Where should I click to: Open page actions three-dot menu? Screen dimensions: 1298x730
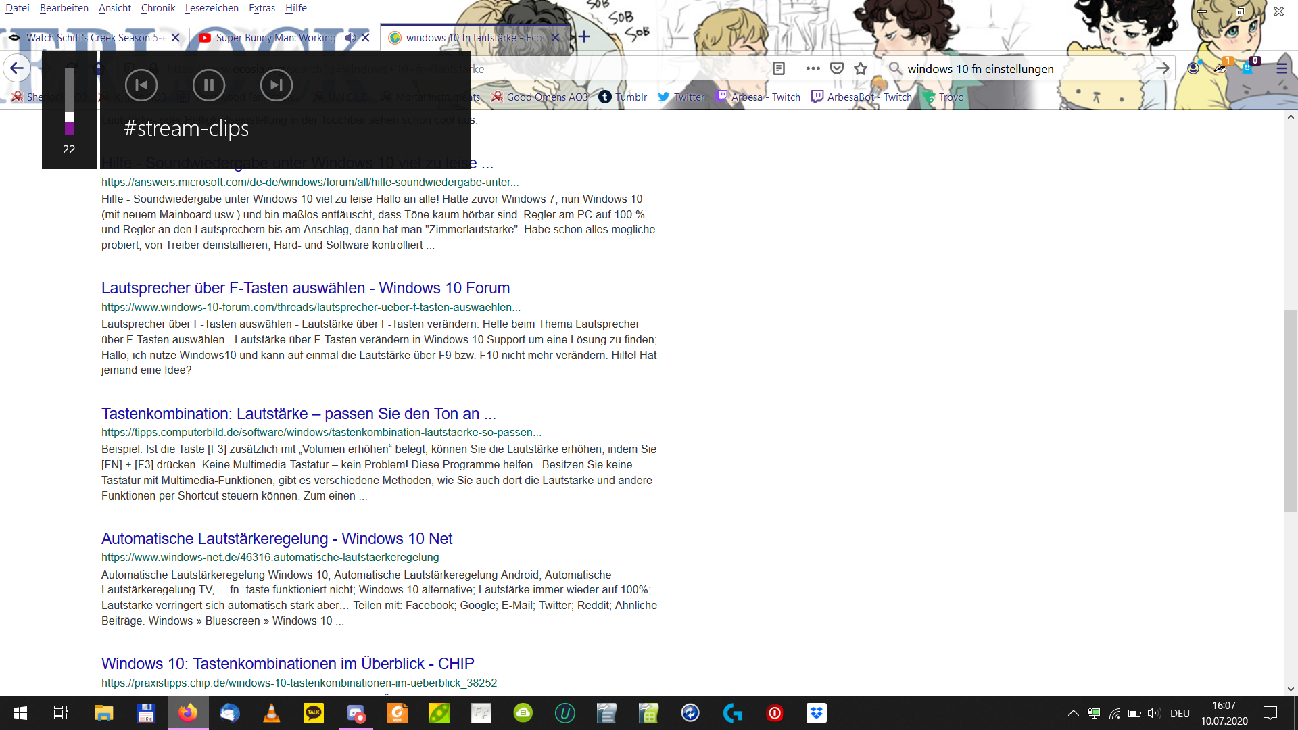pyautogui.click(x=813, y=68)
